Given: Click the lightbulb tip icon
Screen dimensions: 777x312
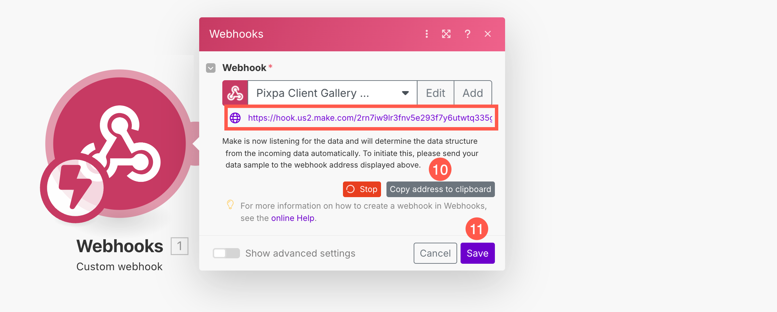Looking at the screenshot, I should coord(230,205).
